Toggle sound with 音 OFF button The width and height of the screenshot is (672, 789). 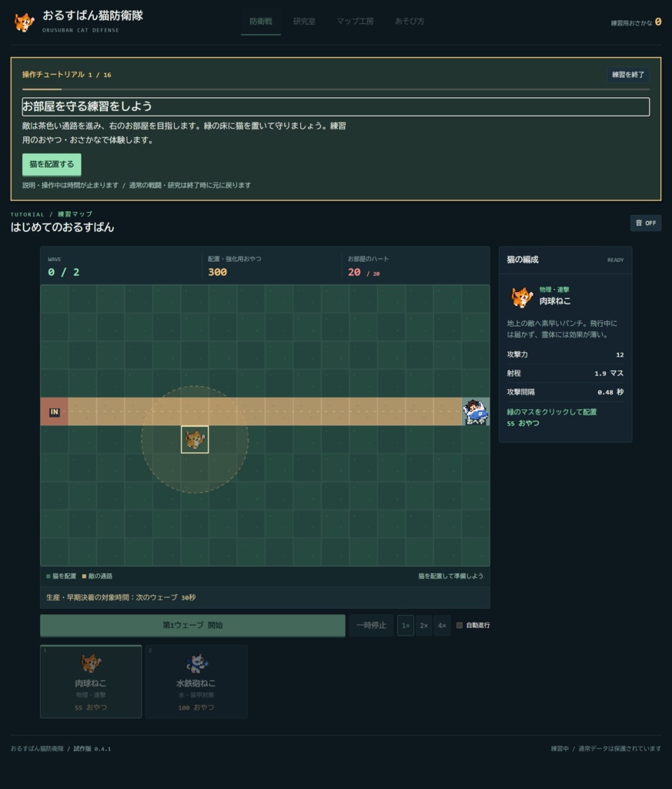646,223
